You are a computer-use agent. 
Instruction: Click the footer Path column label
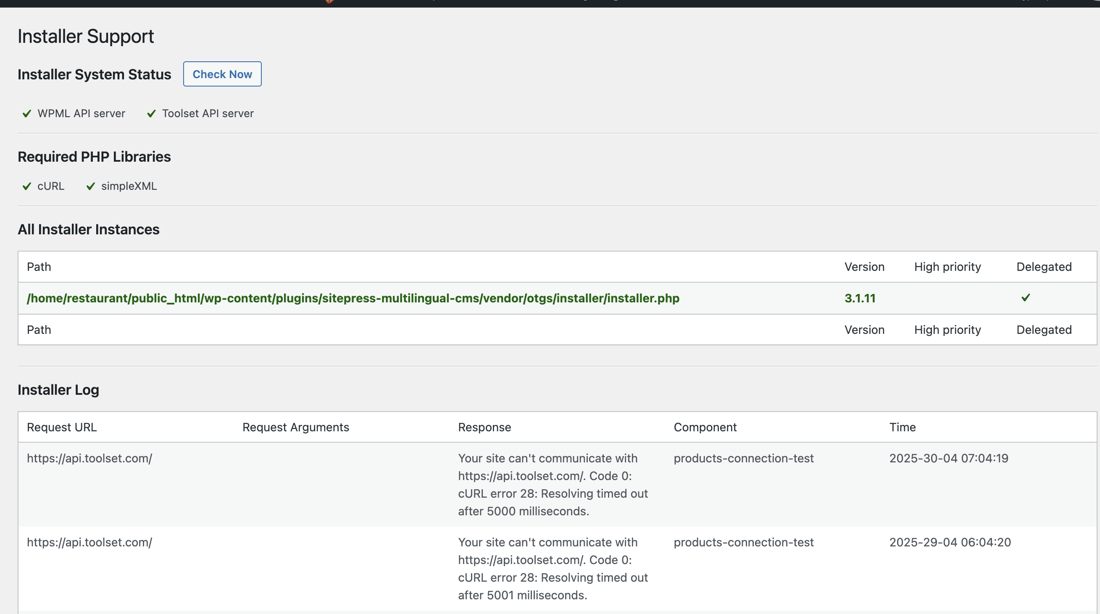point(39,330)
